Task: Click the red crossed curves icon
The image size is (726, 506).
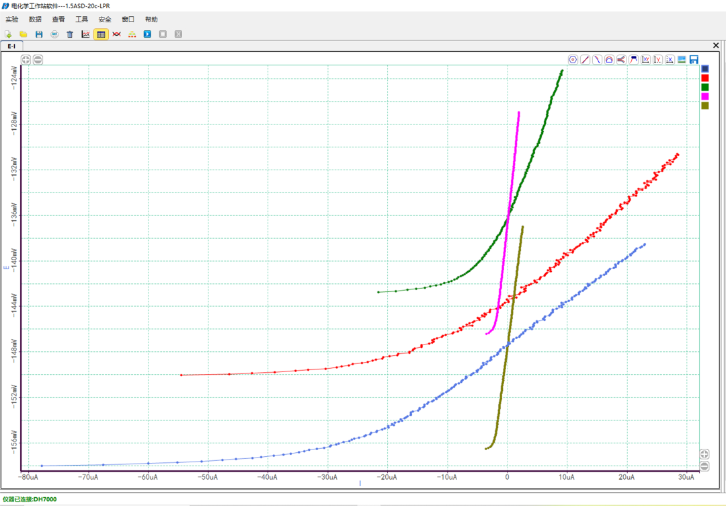Action: [x=117, y=34]
